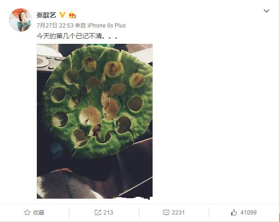Open the 张歆艺 profile name link
280x222 pixels.
click(46, 15)
